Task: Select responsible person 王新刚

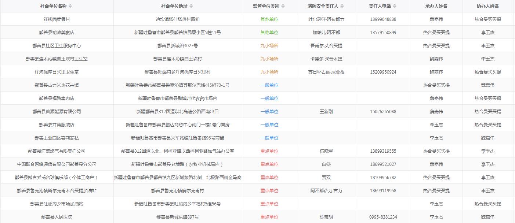Action: point(326,112)
